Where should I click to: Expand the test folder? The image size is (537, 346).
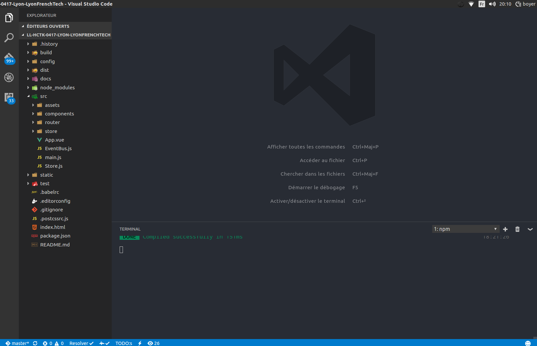65,183
